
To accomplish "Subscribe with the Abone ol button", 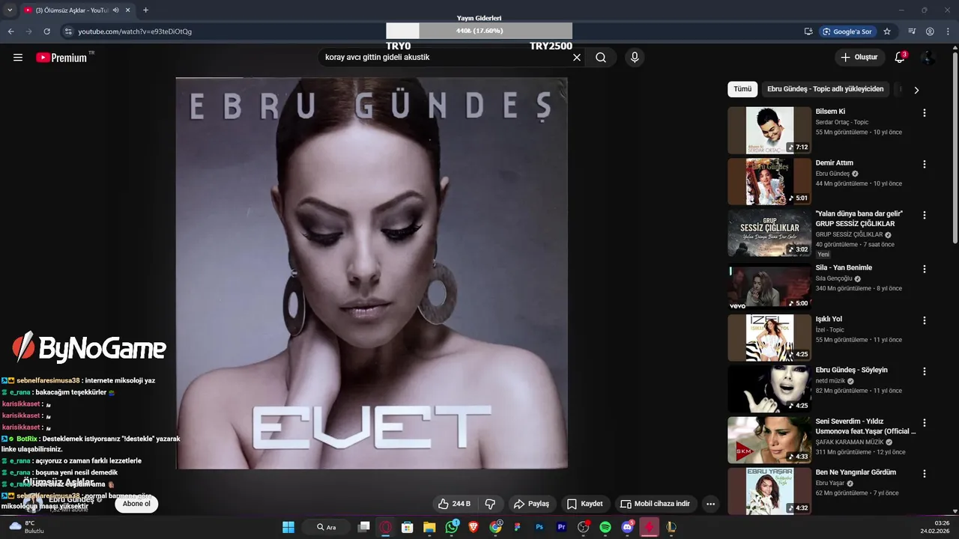I will 136,504.
